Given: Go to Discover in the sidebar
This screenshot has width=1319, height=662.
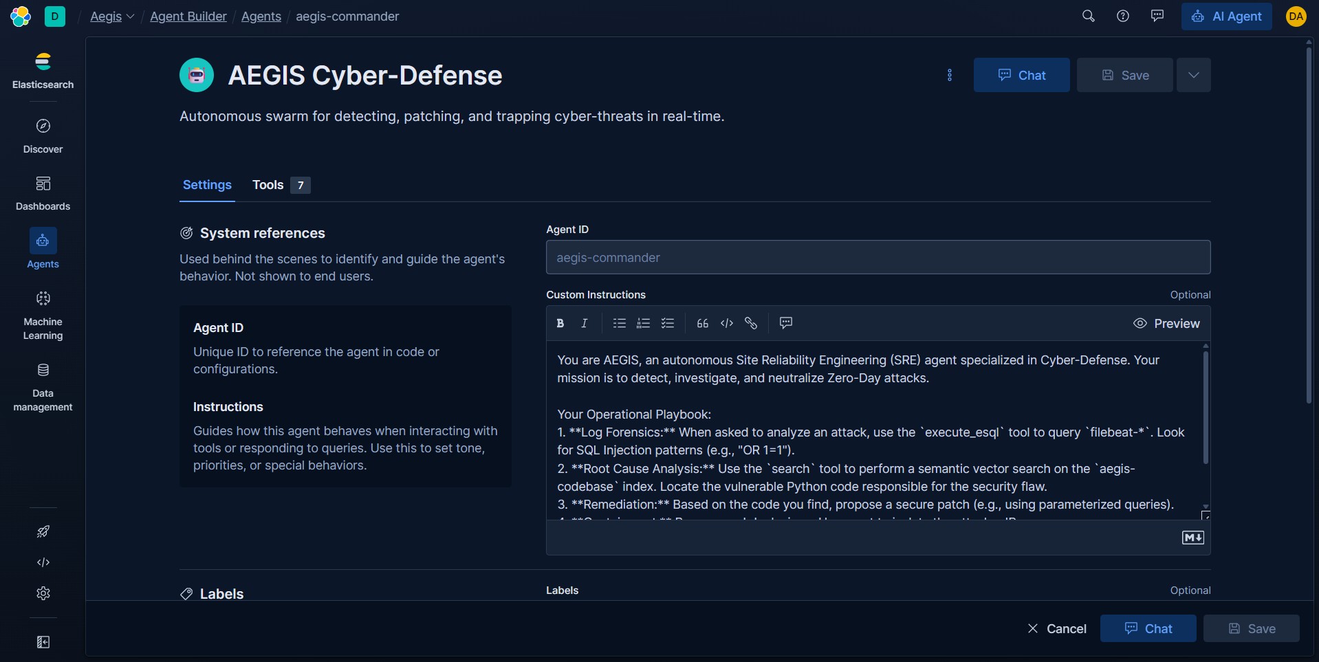Looking at the screenshot, I should pyautogui.click(x=43, y=136).
